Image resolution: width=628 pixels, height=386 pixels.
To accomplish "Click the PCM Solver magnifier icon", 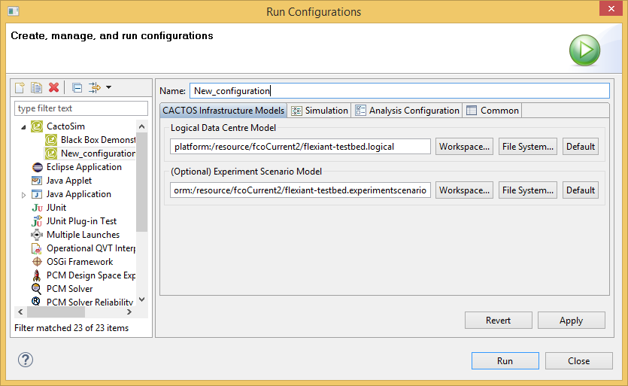I will click(x=36, y=289).
